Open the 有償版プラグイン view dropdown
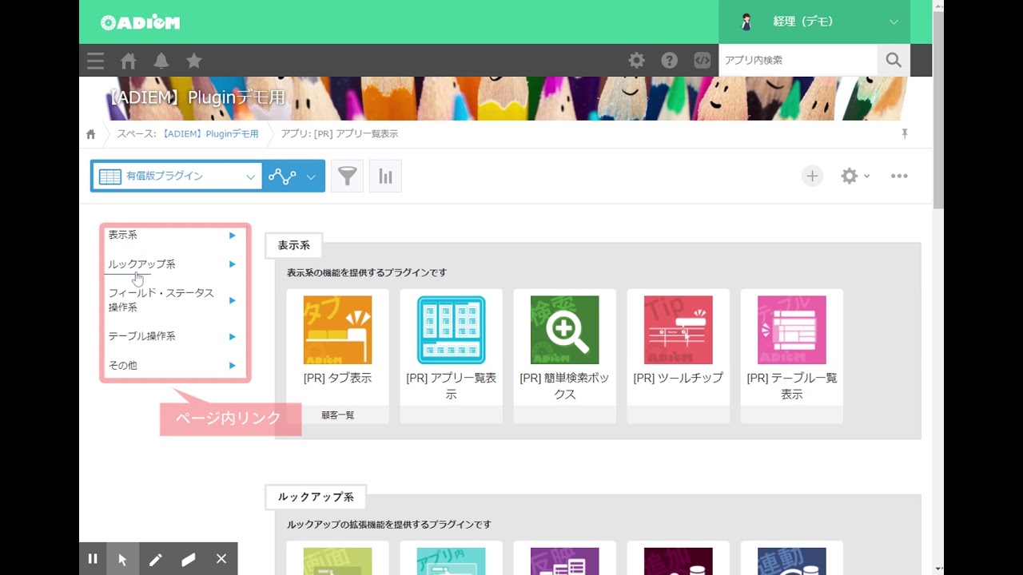Screen dimensions: 1023x575 pos(177,176)
